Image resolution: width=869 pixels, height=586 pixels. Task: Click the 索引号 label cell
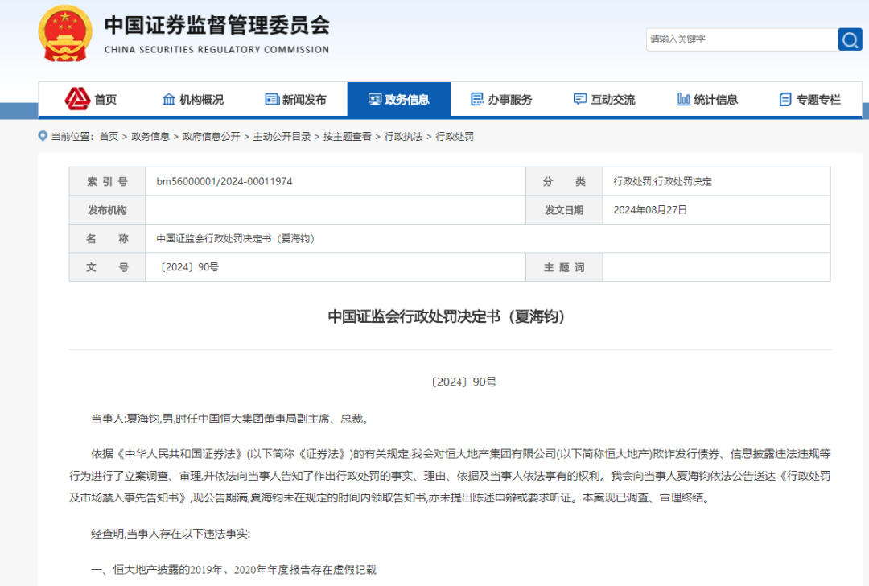click(x=108, y=181)
